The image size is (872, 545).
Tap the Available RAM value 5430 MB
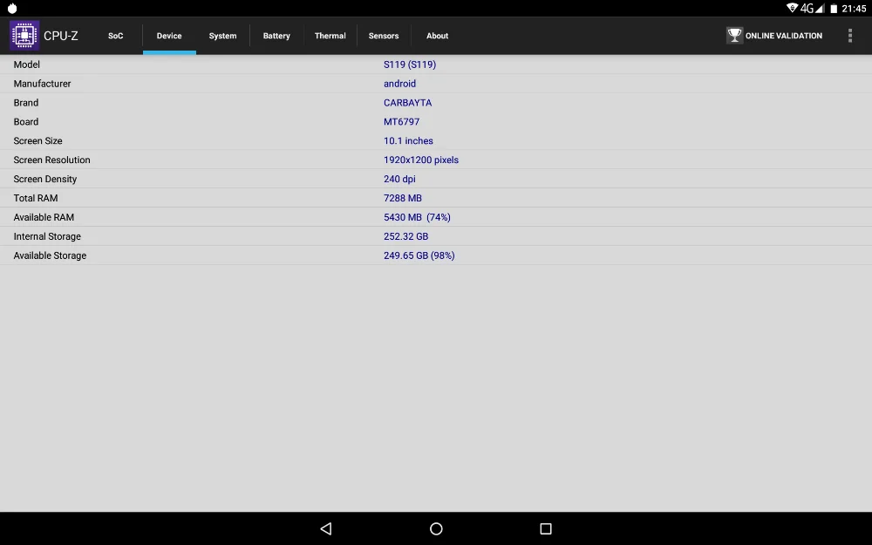pos(417,217)
